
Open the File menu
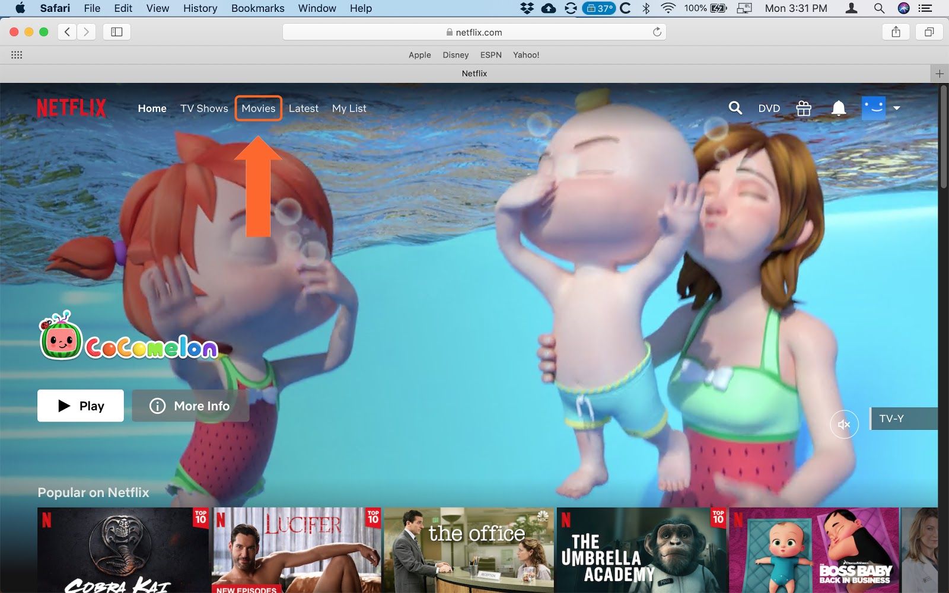click(92, 8)
